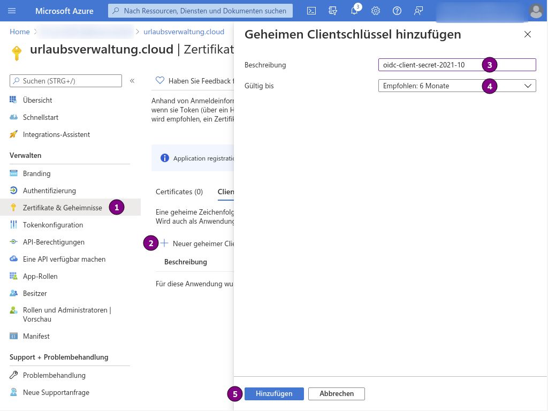Click the Beschreibung text field
This screenshot has width=548, height=411.
457,65
